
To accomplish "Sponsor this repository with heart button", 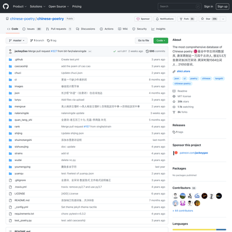I will 143,19.
